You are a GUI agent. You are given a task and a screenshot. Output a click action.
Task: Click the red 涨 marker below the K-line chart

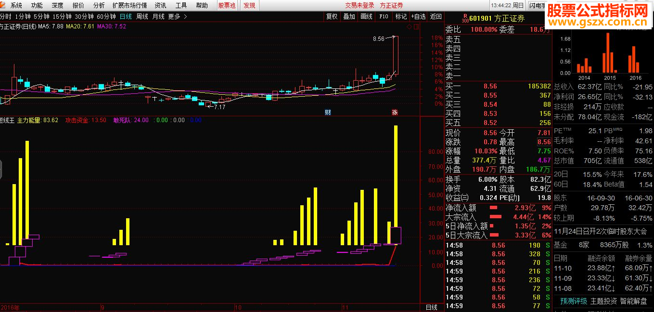(394, 112)
